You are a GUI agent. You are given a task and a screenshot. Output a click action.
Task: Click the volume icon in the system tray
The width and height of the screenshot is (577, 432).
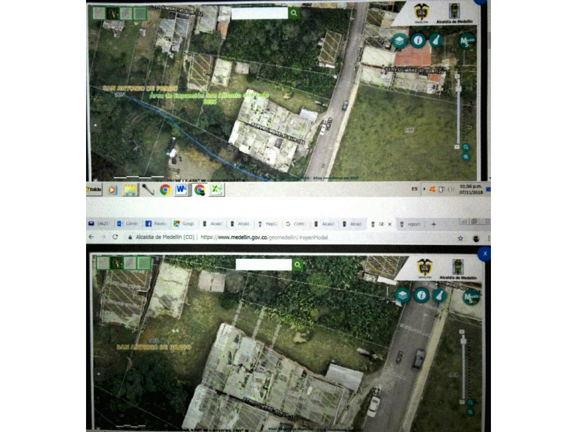451,189
